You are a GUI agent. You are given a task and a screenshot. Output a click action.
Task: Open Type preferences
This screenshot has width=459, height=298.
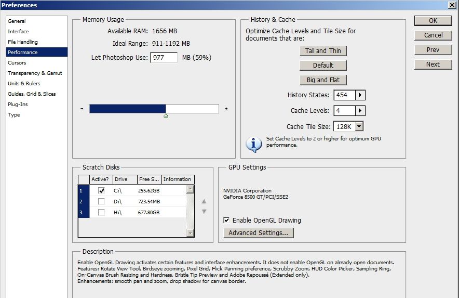pos(36,115)
